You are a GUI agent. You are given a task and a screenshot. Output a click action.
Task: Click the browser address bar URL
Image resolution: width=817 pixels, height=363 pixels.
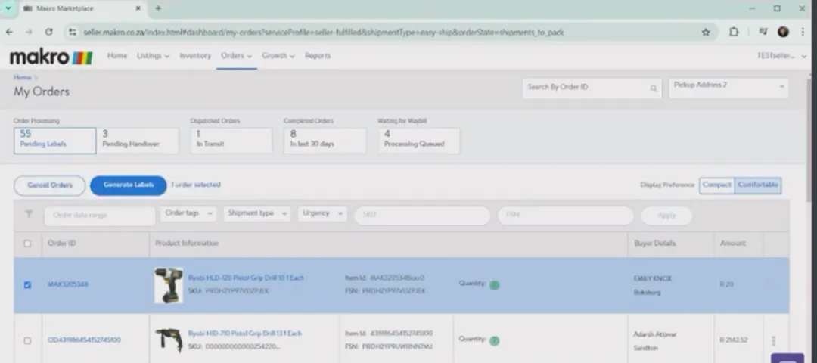[323, 33]
